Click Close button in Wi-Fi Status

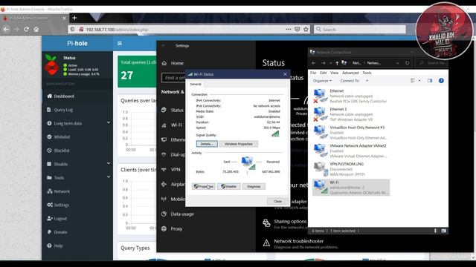pos(277,201)
